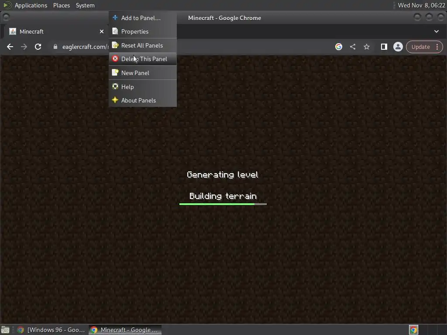
Task: Click the window title Minecraft - Google Chrome
Action: click(225, 18)
